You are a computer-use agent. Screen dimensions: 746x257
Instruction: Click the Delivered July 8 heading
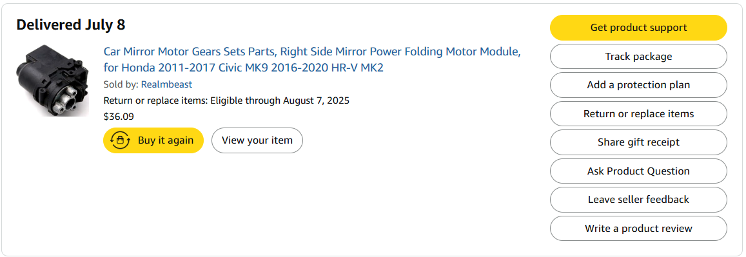coord(70,24)
